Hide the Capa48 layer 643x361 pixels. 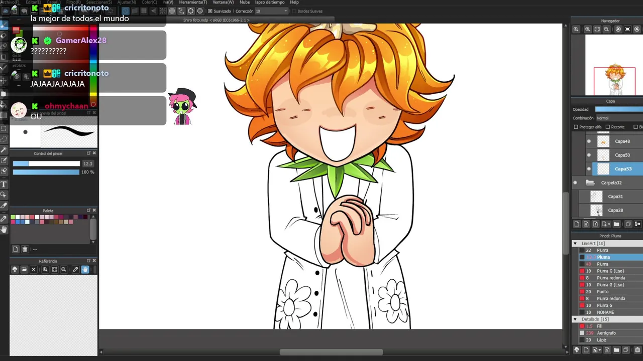[x=589, y=141]
